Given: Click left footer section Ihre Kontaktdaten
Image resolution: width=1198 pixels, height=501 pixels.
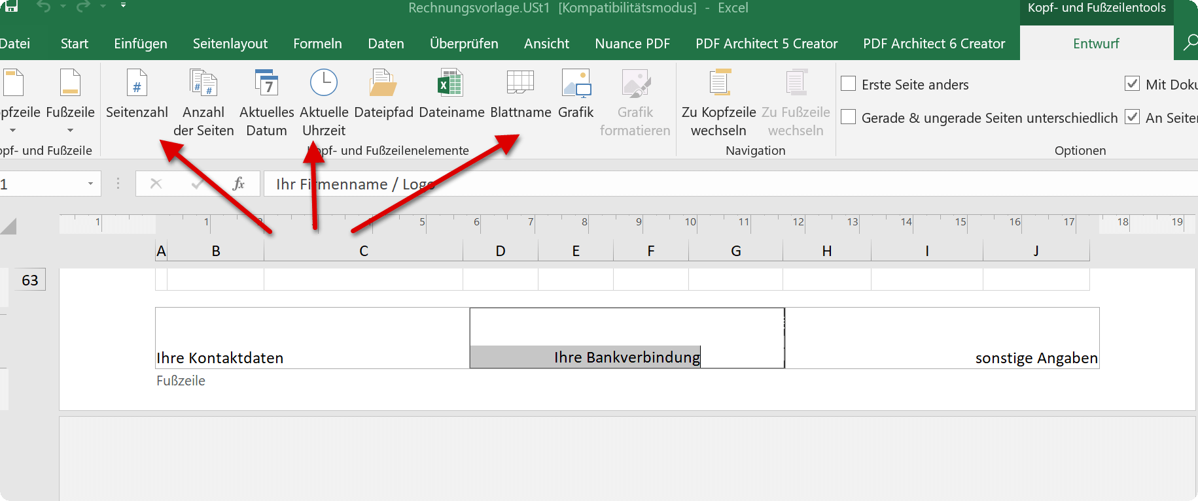Looking at the screenshot, I should [312, 338].
